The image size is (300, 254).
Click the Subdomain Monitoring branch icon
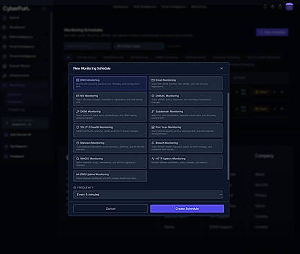(x=153, y=111)
